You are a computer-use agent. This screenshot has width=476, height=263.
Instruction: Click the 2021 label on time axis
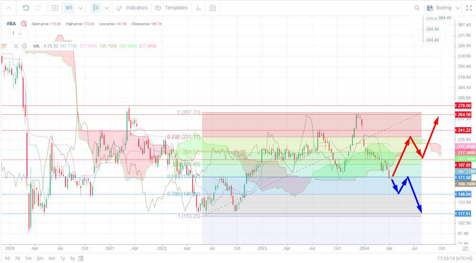point(110,248)
